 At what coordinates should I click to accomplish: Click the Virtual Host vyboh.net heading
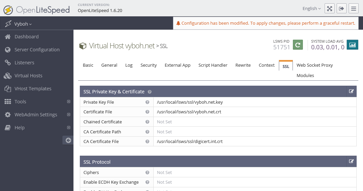point(122,46)
